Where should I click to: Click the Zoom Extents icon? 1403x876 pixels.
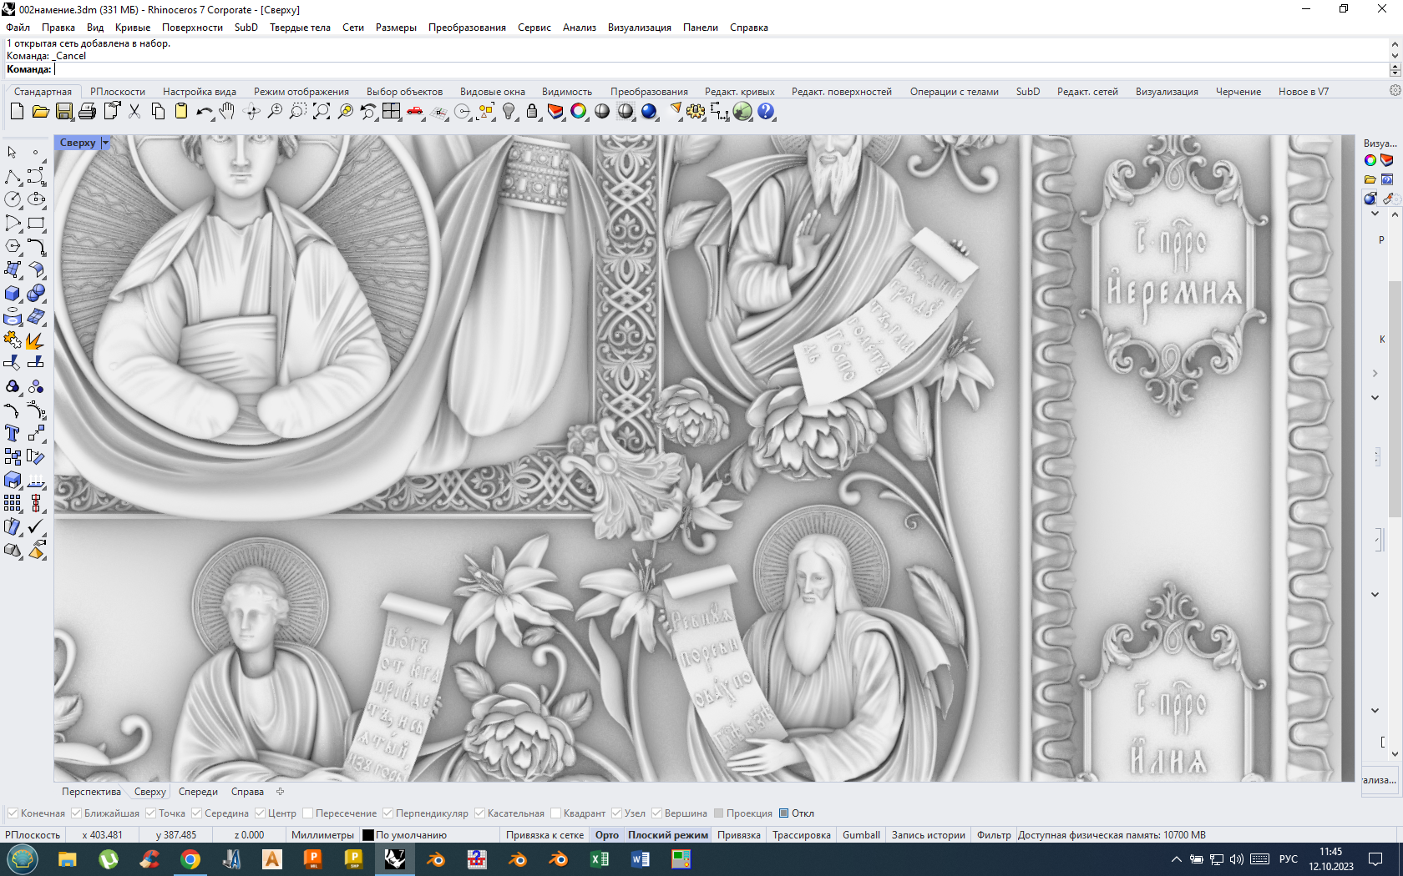[322, 111]
